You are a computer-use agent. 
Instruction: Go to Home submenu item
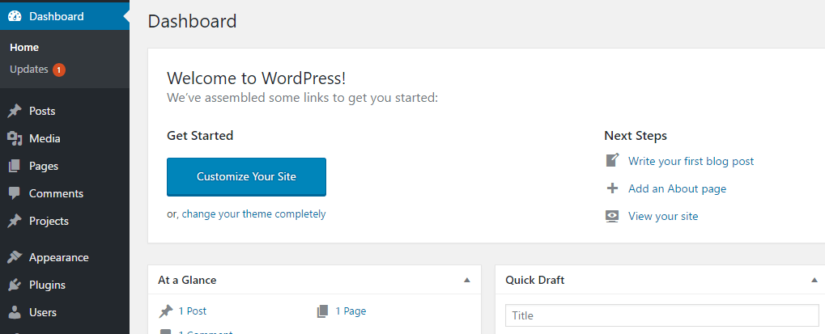[24, 47]
